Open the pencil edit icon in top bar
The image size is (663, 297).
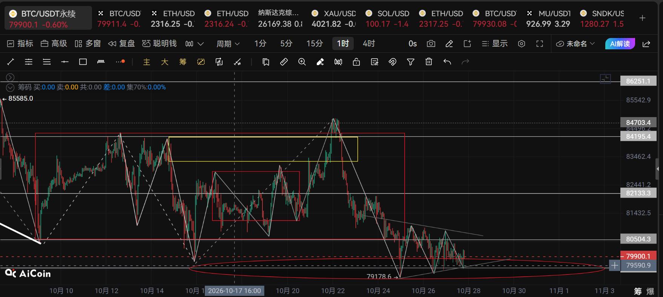[x=449, y=44]
